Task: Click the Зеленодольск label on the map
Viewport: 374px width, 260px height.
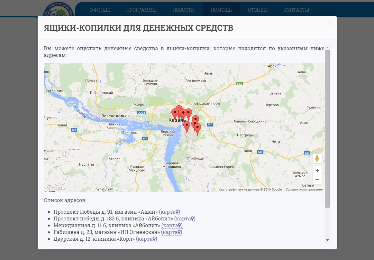Action: [115, 116]
